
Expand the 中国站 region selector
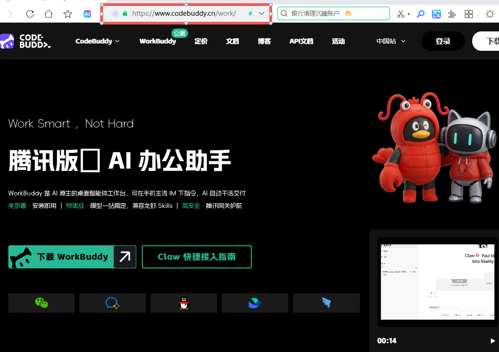(391, 41)
